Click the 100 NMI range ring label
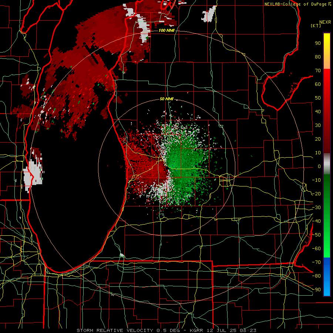 tap(166, 31)
